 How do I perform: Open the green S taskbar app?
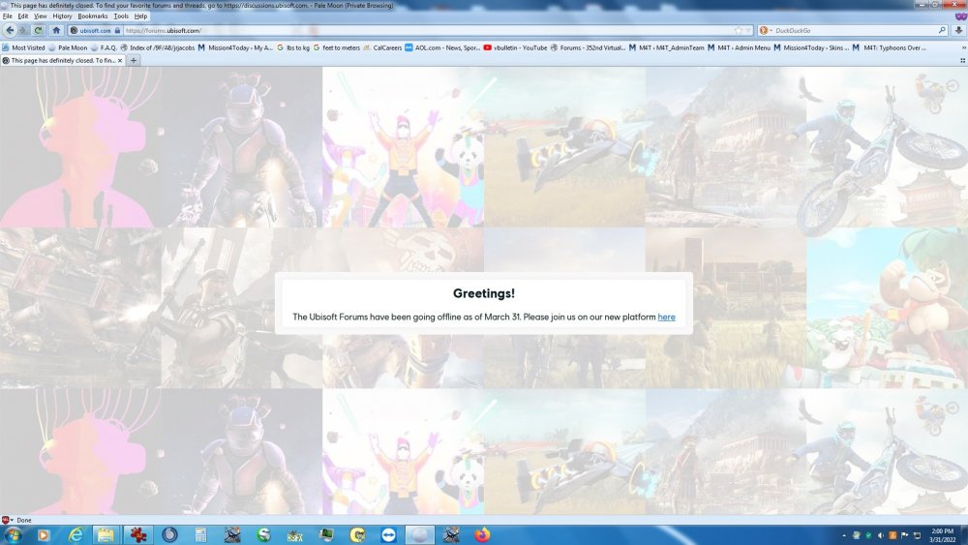[x=263, y=535]
